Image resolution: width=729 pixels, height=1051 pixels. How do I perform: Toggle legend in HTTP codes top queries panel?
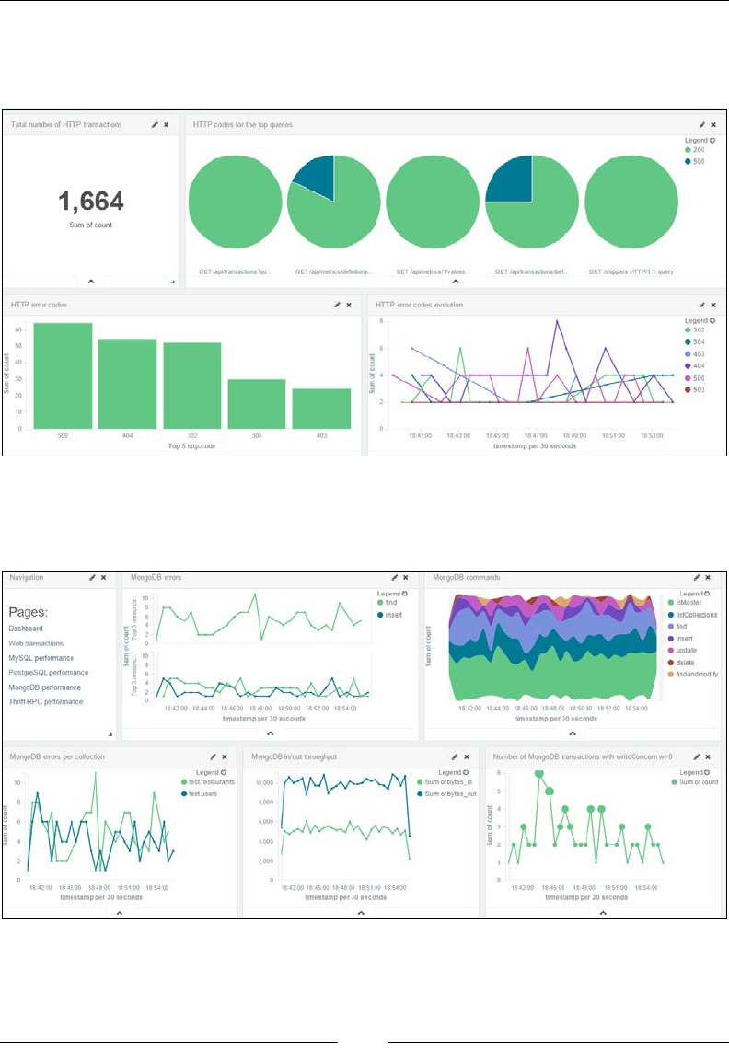(700, 141)
